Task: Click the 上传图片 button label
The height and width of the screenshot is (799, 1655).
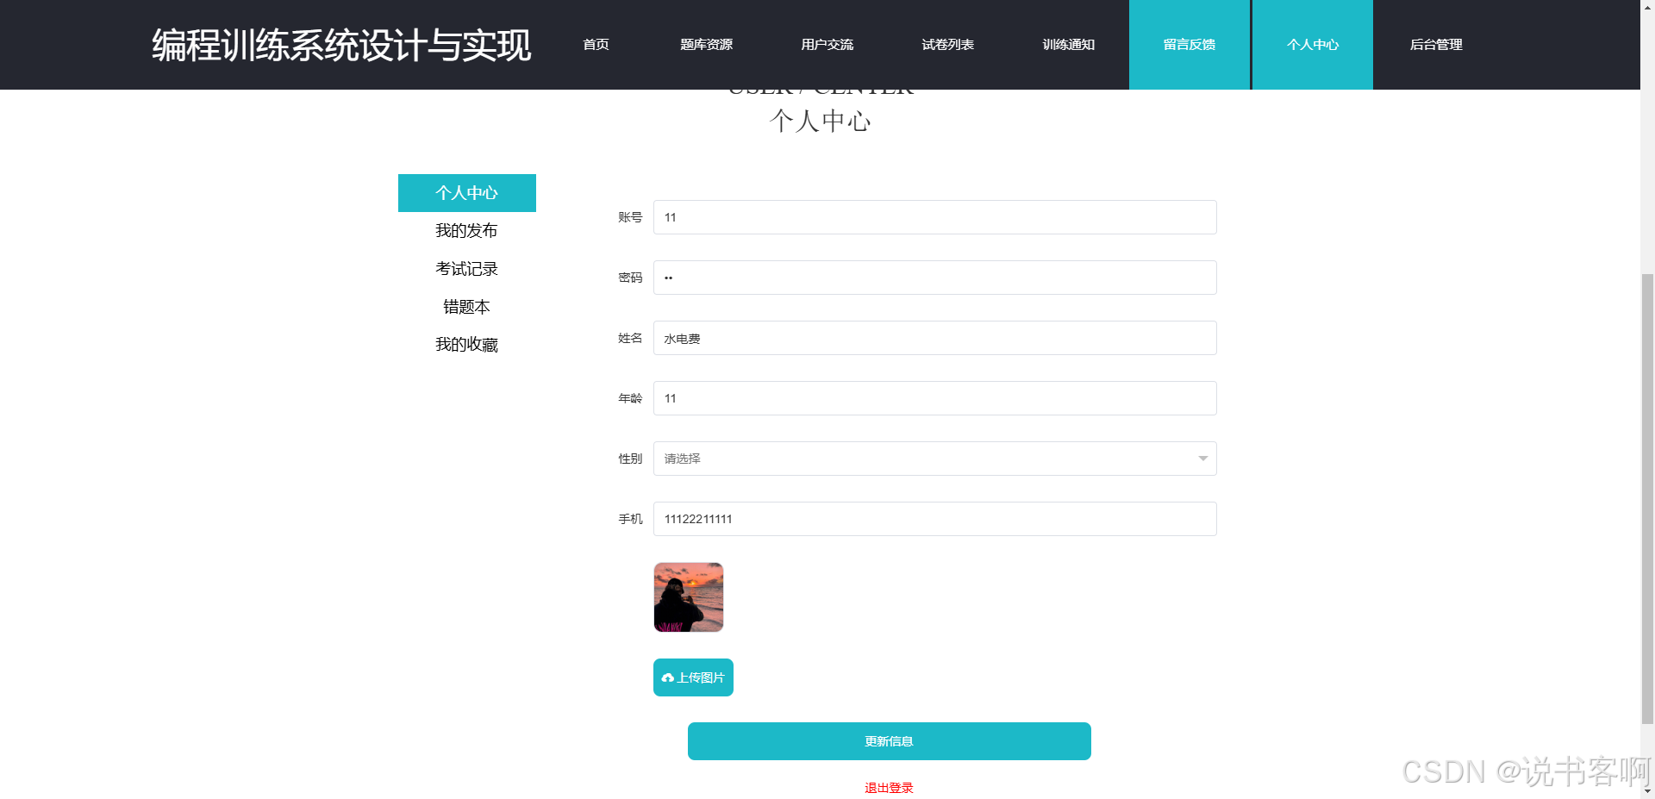Action: click(x=701, y=678)
